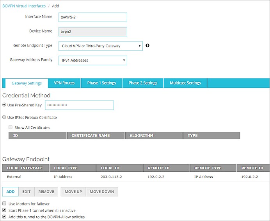270x221 pixels.
Task: Click the Interface Name text field
Action: coord(93,17)
